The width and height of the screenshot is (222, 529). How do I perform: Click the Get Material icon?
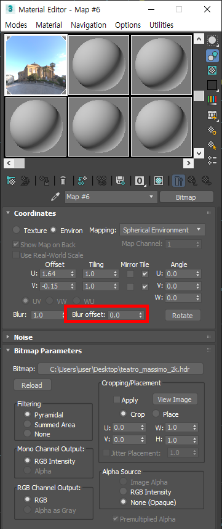point(12,181)
